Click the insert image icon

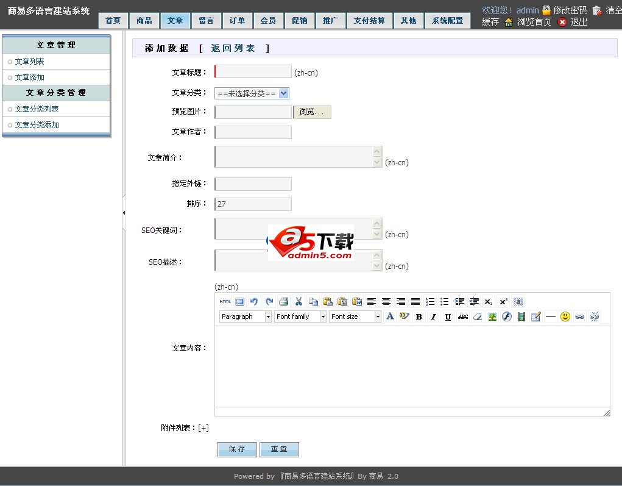coord(492,317)
